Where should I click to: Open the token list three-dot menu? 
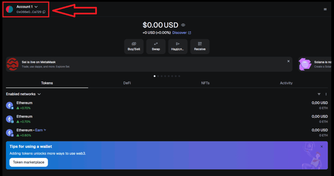pos(326,94)
